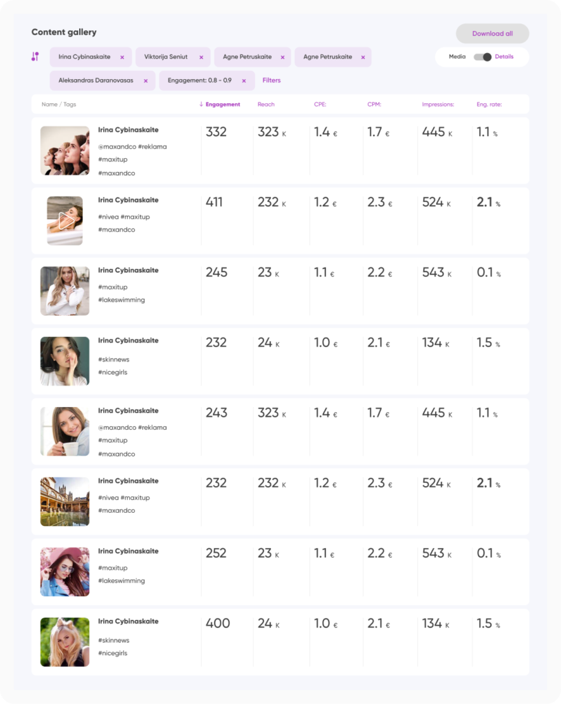Toggle the Media/Details switch
This screenshot has height=704, width=561.
tap(483, 57)
